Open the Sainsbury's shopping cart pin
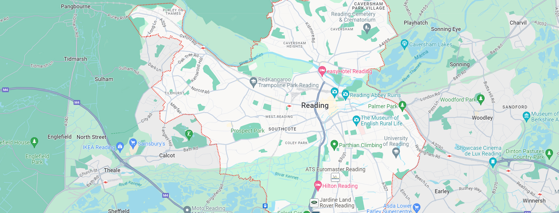The image size is (559, 213). pos(133,143)
